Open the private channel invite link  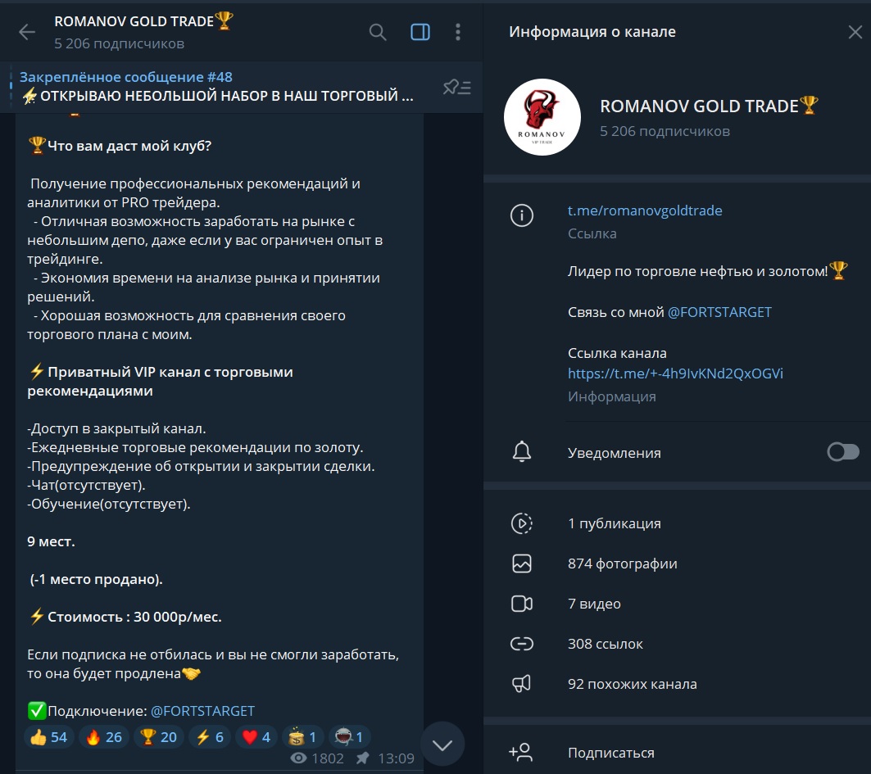[x=675, y=373]
